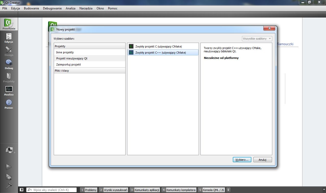Open the Edycja menu

tap(16, 8)
